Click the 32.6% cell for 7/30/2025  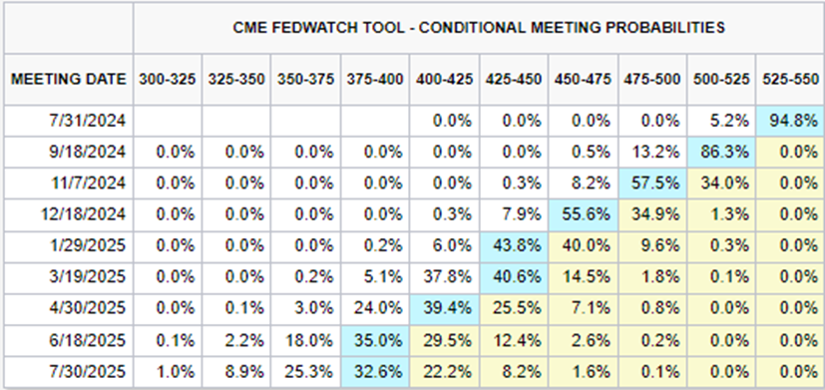click(375, 372)
